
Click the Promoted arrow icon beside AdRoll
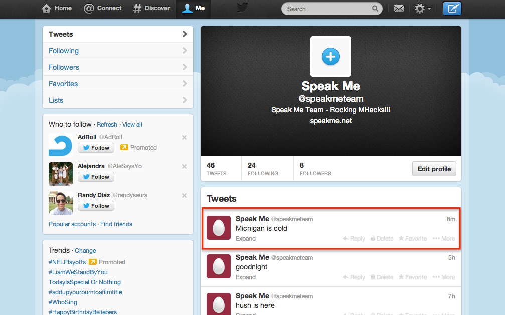[x=124, y=147]
